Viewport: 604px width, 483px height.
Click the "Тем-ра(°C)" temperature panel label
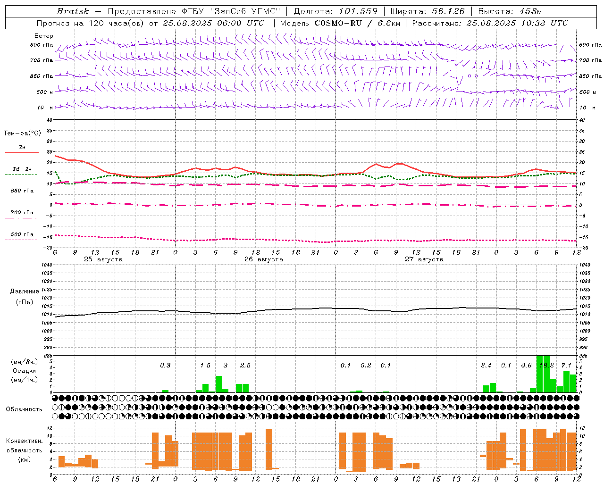point(22,133)
